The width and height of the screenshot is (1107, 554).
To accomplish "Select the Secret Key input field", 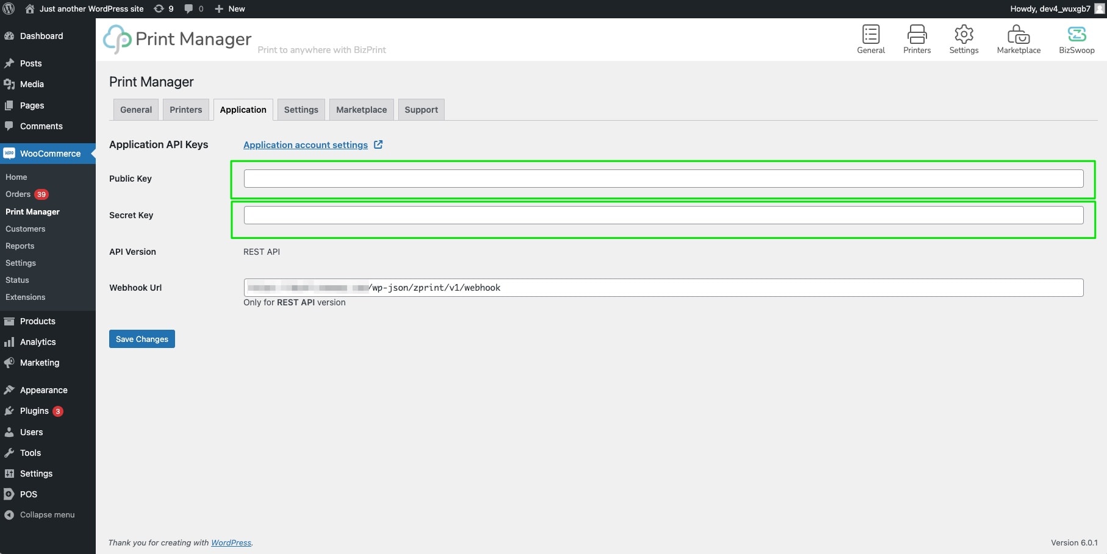I will pyautogui.click(x=662, y=215).
